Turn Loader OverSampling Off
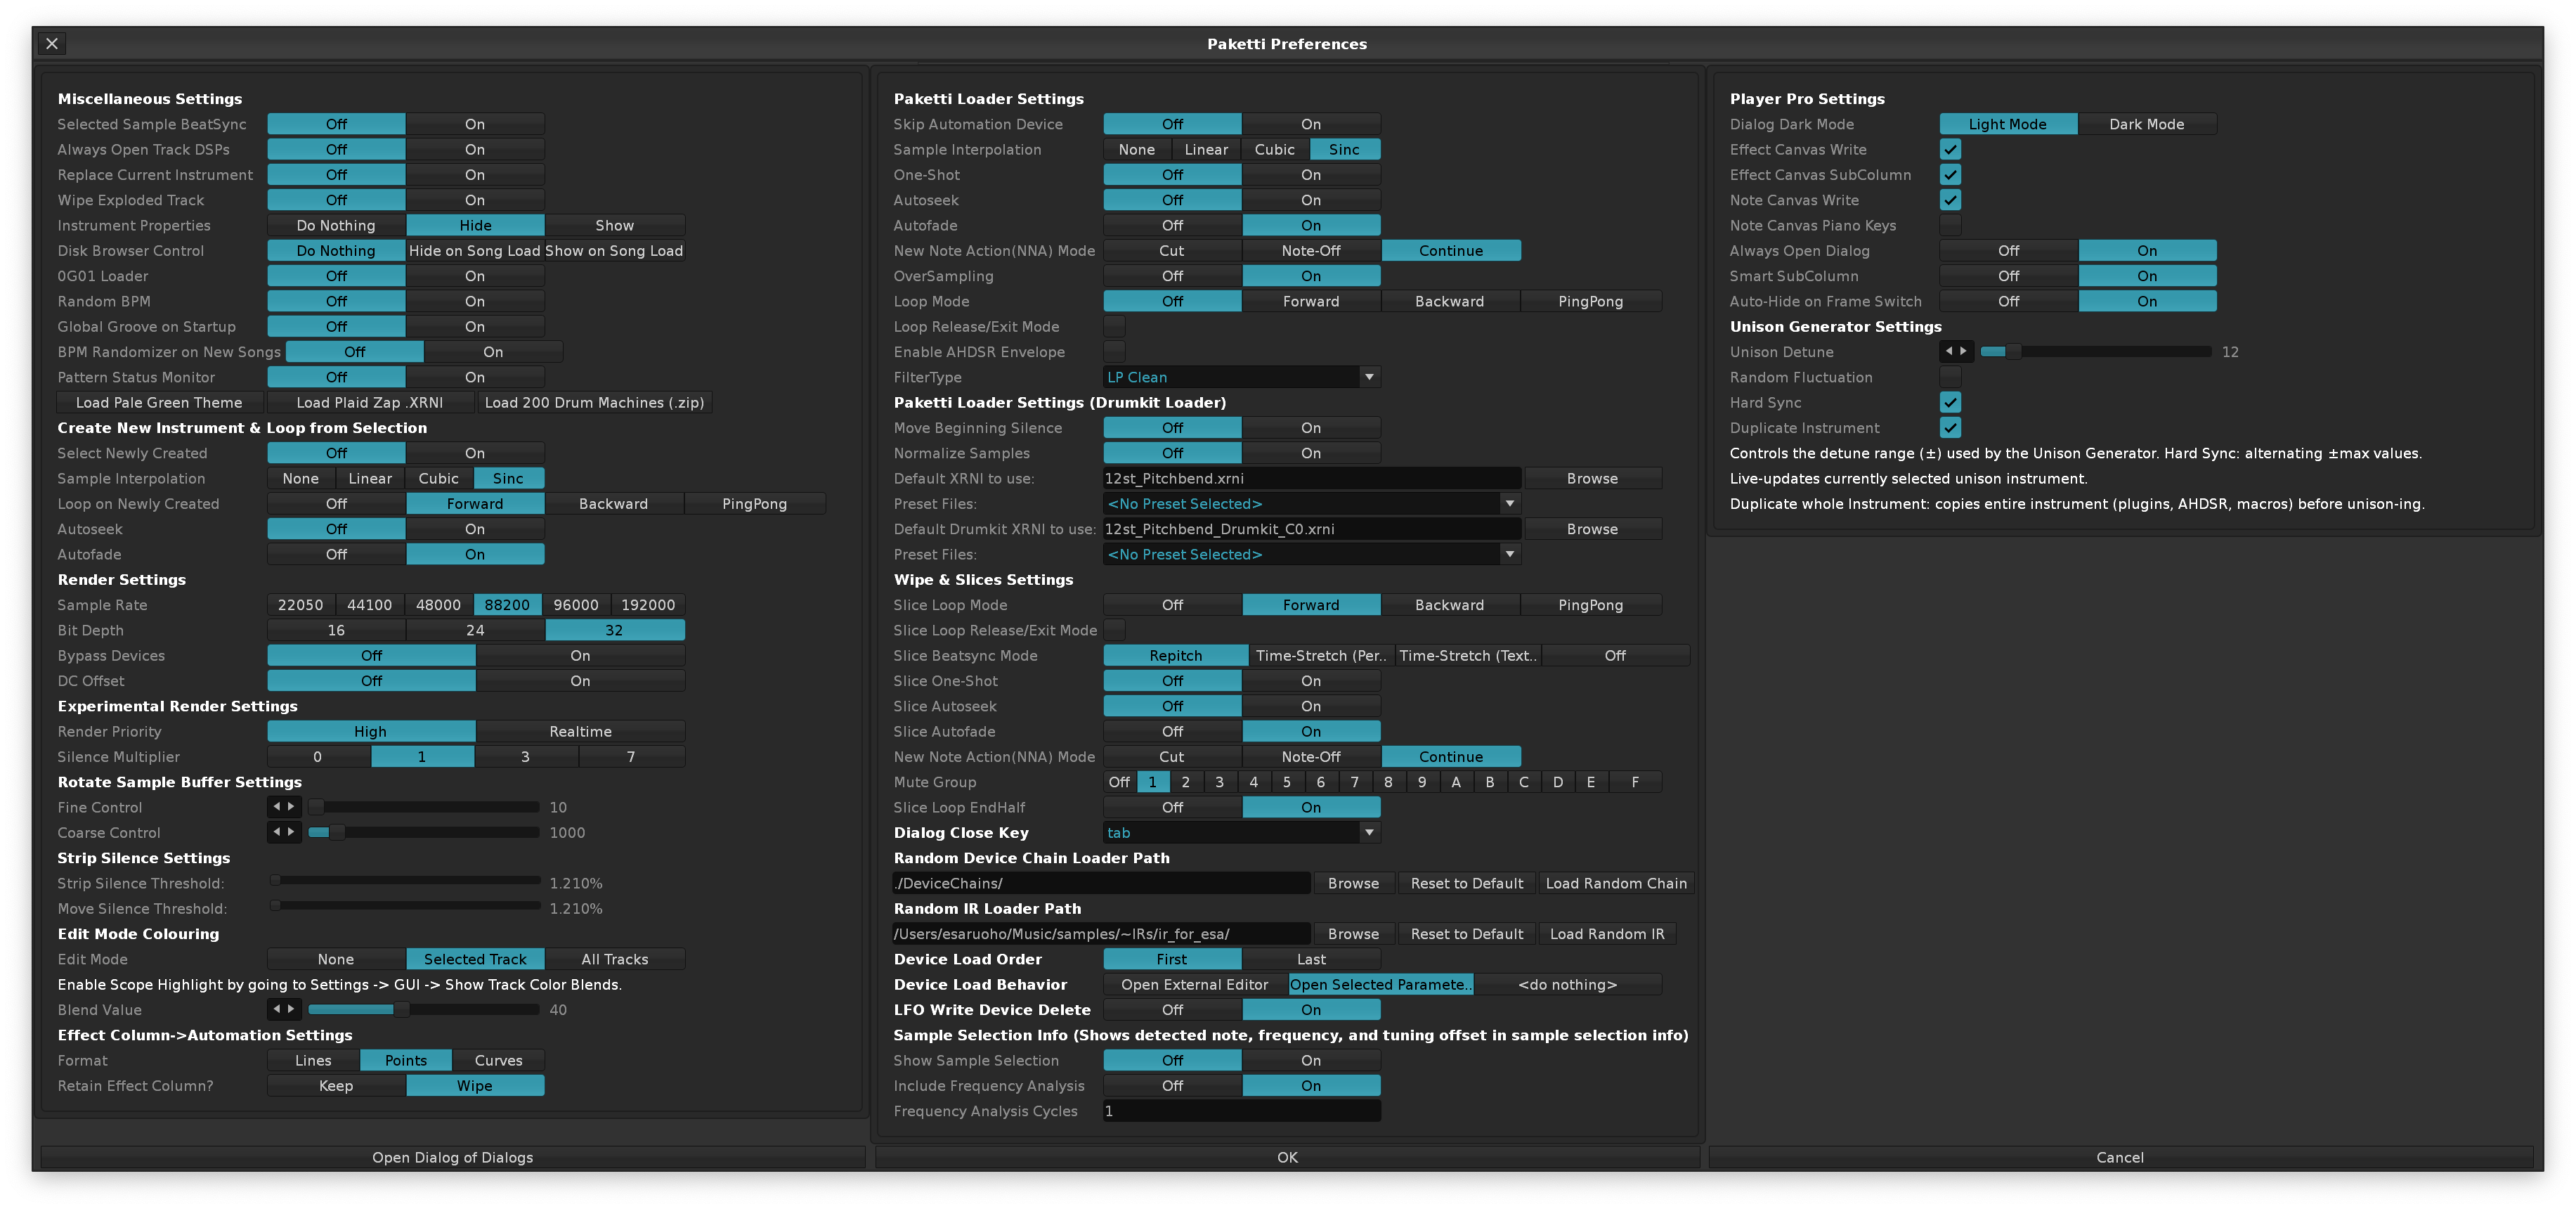This screenshot has height=1209, width=2576. (x=1172, y=276)
